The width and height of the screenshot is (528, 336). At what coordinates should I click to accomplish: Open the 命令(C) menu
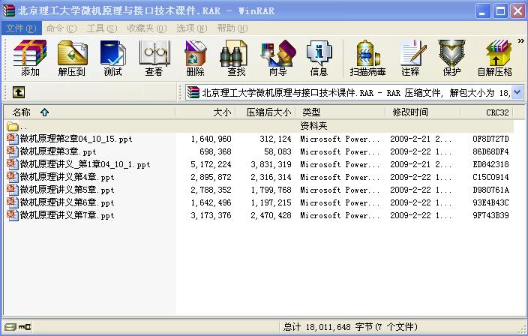[61, 28]
